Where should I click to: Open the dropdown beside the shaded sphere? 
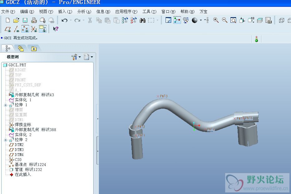(201, 20)
